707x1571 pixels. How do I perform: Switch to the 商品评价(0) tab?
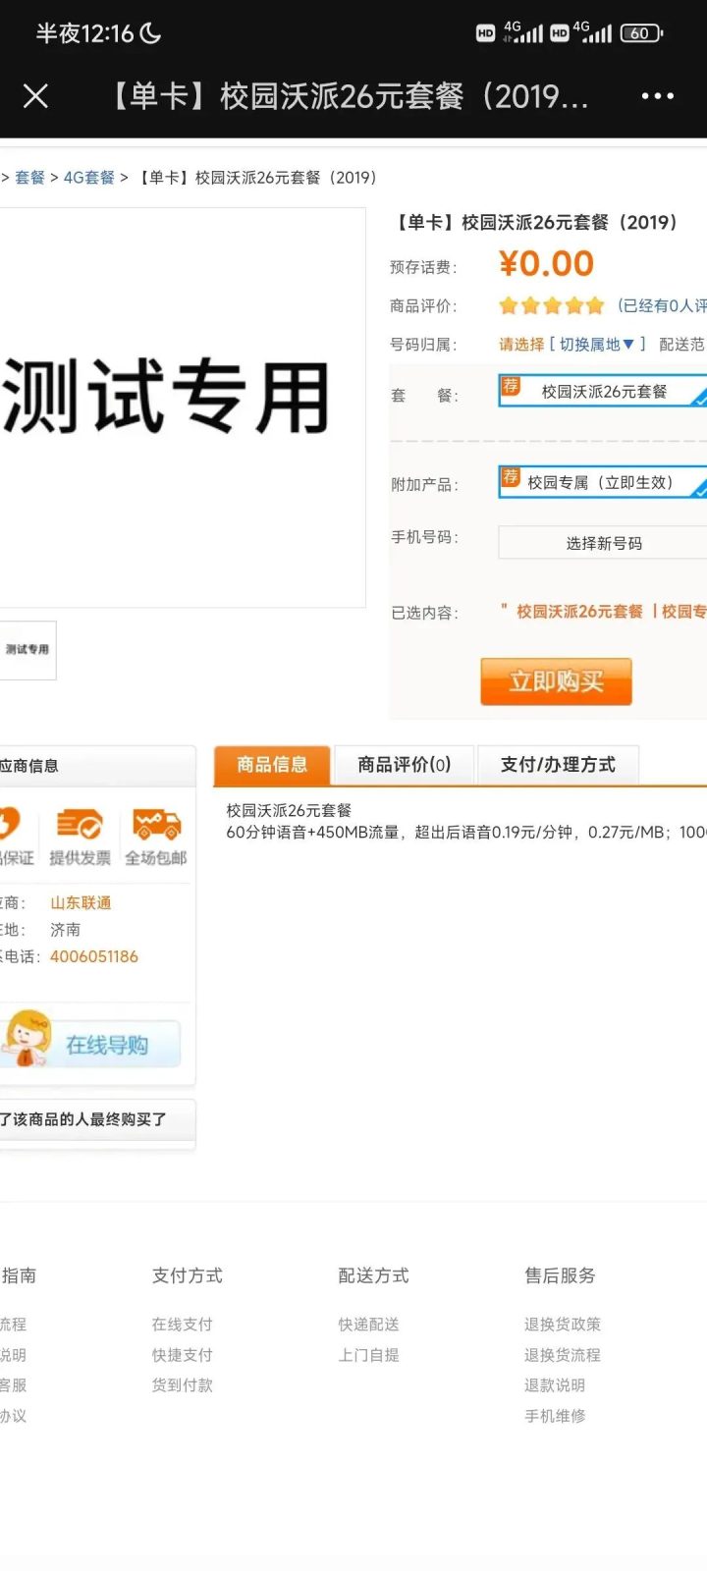tap(404, 765)
